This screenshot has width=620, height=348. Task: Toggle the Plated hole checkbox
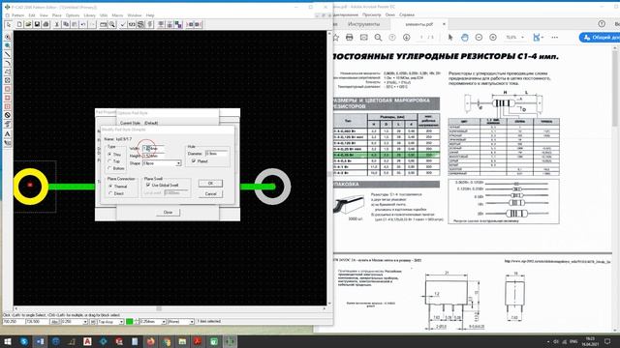pos(194,161)
